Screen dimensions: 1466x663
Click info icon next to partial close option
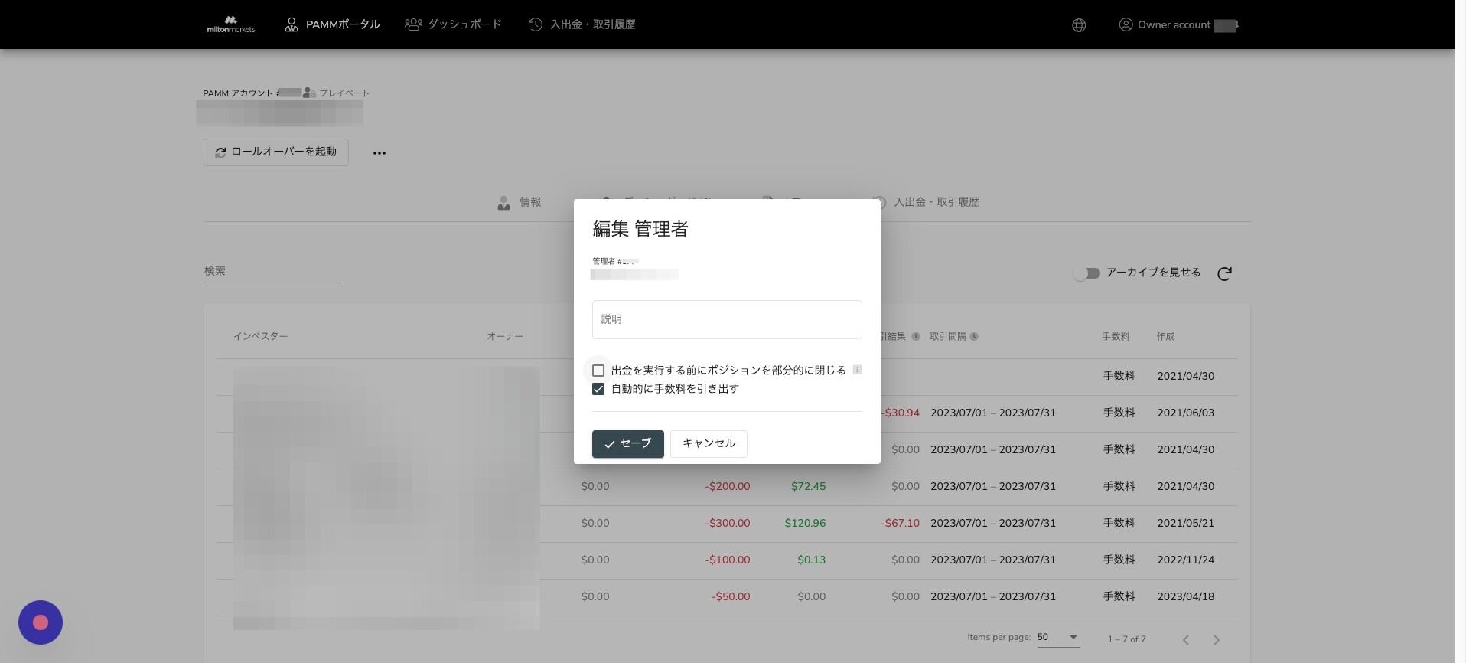click(857, 370)
